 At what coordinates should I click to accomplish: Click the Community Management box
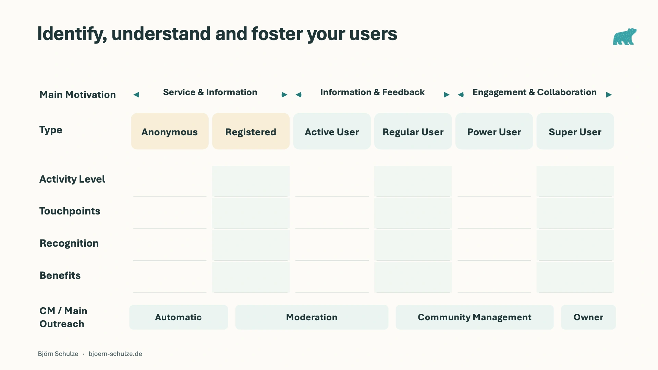(475, 317)
